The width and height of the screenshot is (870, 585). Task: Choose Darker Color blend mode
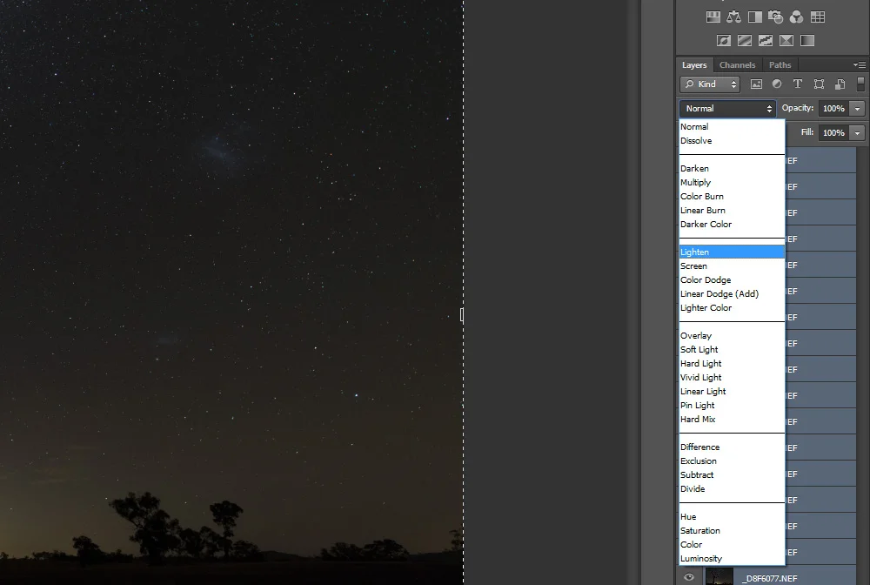coord(732,224)
